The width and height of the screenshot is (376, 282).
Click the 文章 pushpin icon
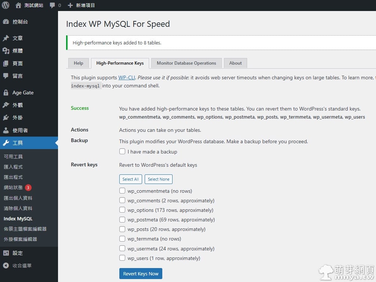pos(6,38)
